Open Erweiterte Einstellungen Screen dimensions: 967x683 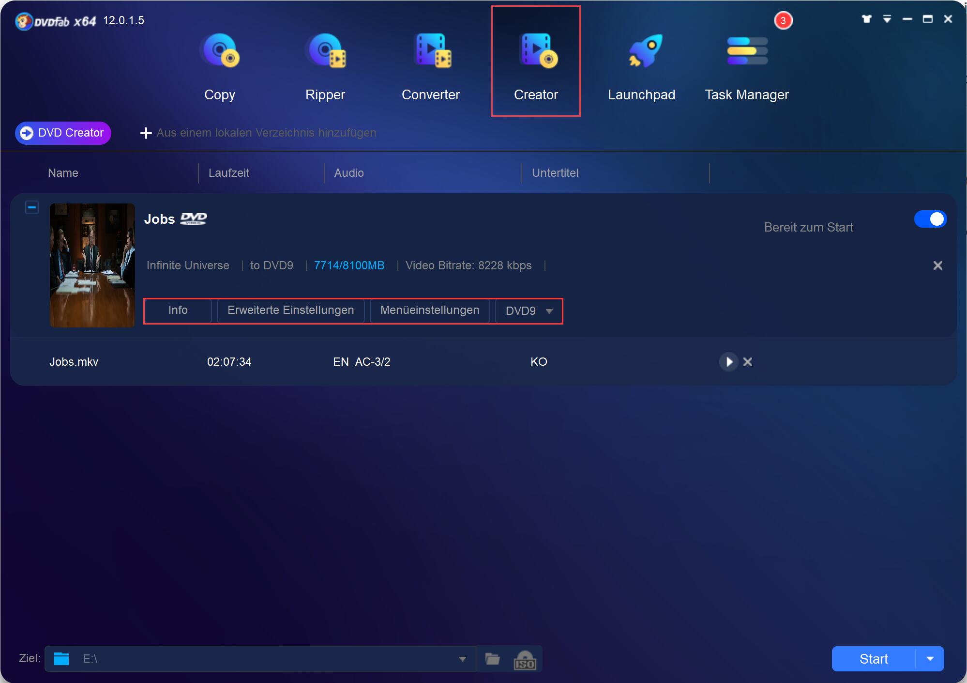[x=290, y=310]
